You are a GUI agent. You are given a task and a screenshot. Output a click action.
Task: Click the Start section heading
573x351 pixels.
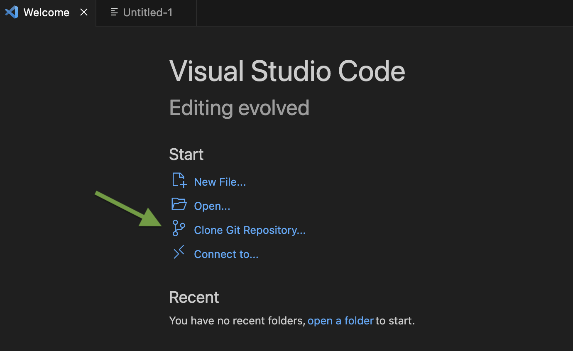click(186, 155)
